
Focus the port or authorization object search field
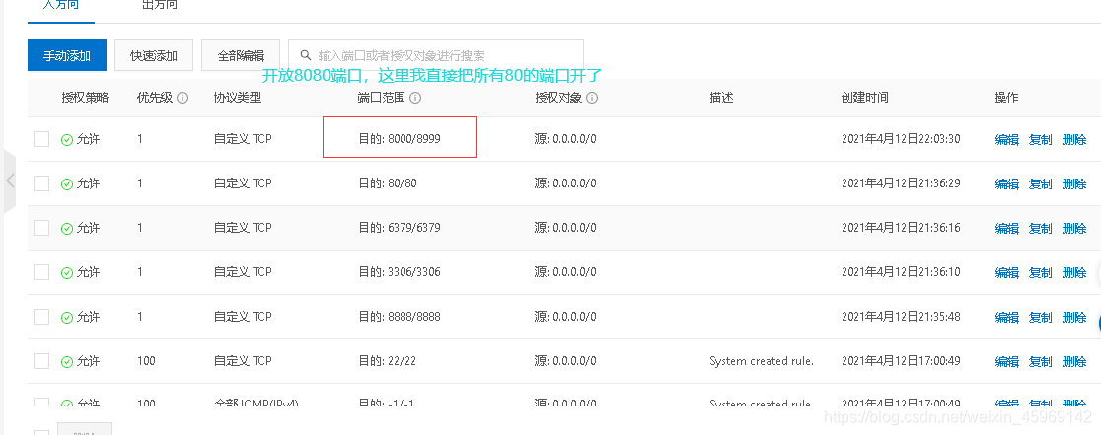[x=436, y=55]
